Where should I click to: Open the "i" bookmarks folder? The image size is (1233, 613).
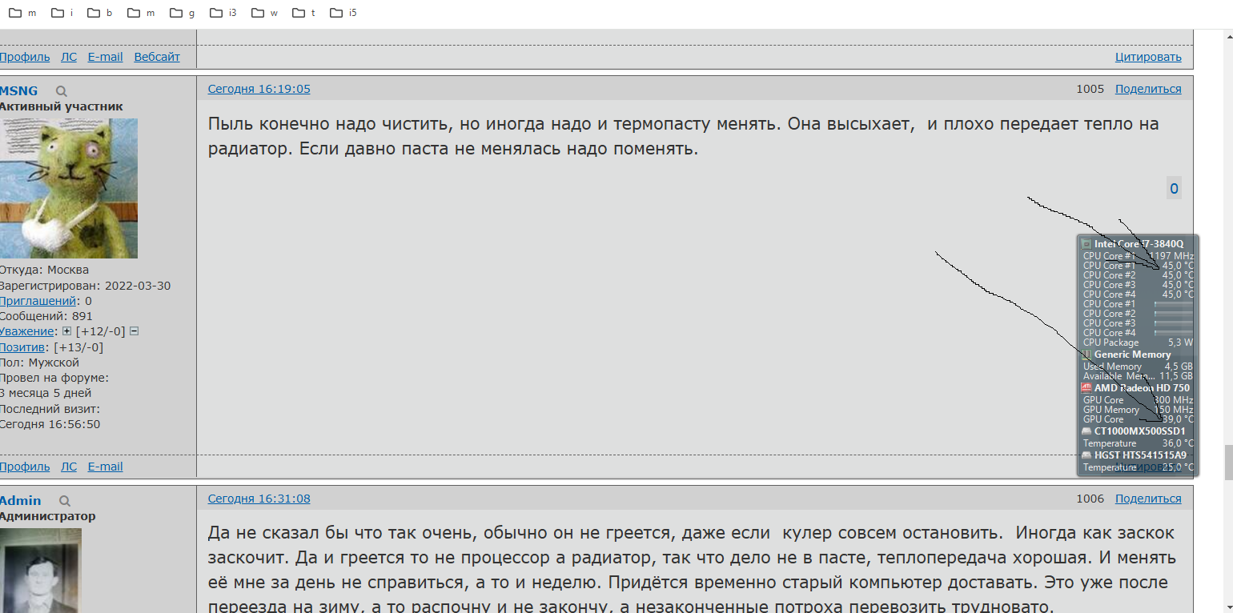click(62, 13)
